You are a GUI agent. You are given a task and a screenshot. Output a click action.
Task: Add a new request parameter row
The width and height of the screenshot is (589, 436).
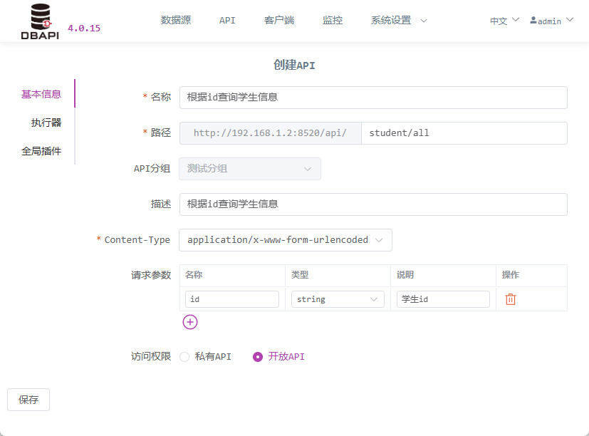click(x=190, y=322)
